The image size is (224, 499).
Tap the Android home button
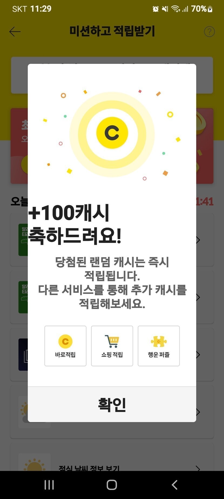(x=112, y=485)
